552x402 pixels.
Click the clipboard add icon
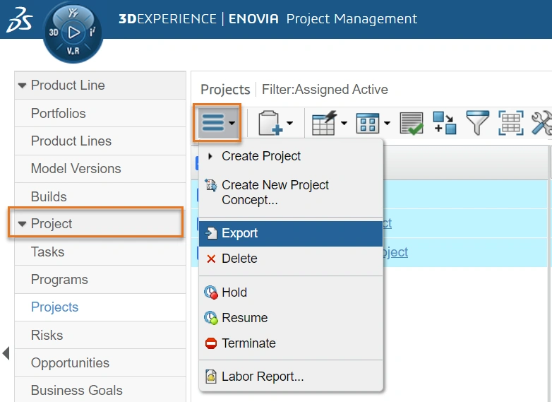270,124
